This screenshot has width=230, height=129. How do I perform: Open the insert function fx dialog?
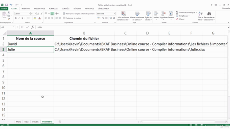tap(33, 27)
